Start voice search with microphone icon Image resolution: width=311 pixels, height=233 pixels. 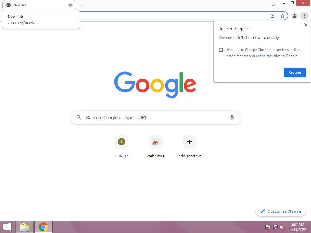[x=232, y=117]
